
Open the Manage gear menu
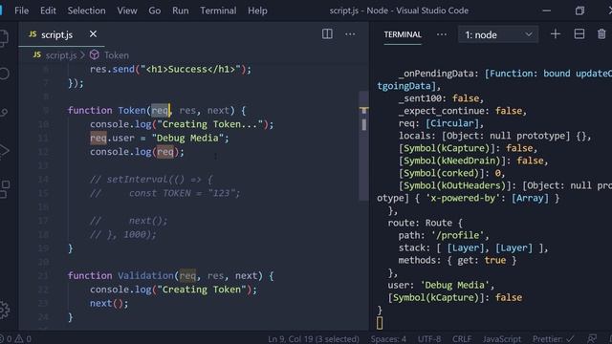click(5, 310)
